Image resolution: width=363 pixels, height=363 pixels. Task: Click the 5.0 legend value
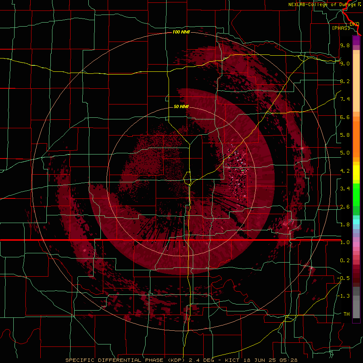pyautogui.click(x=345, y=153)
